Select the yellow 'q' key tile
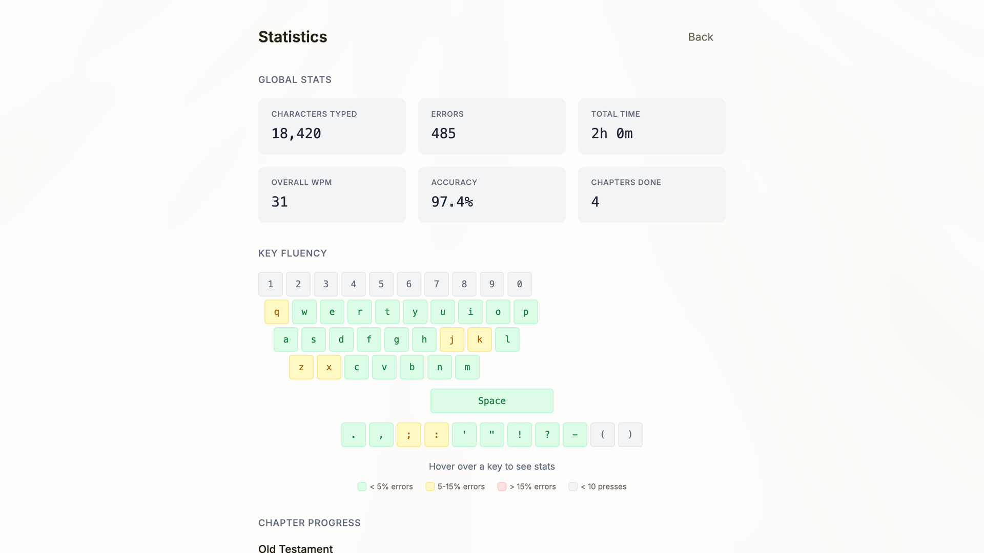 tap(277, 312)
